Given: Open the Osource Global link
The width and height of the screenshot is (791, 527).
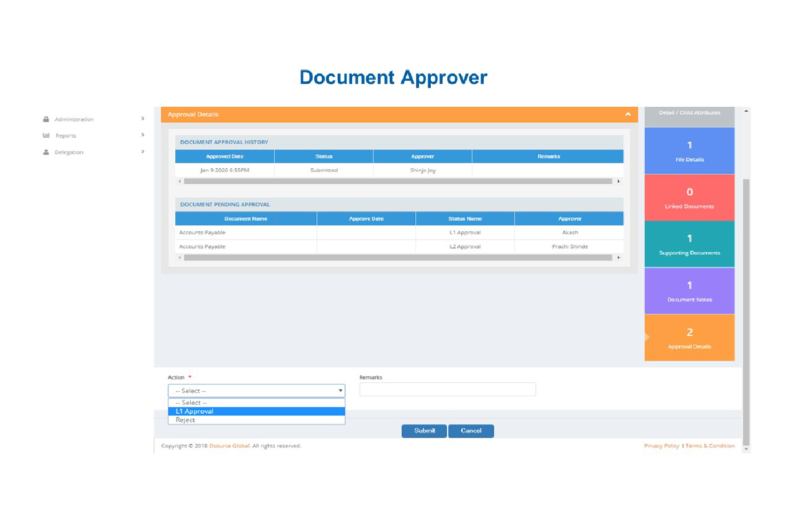Looking at the screenshot, I should [x=229, y=446].
